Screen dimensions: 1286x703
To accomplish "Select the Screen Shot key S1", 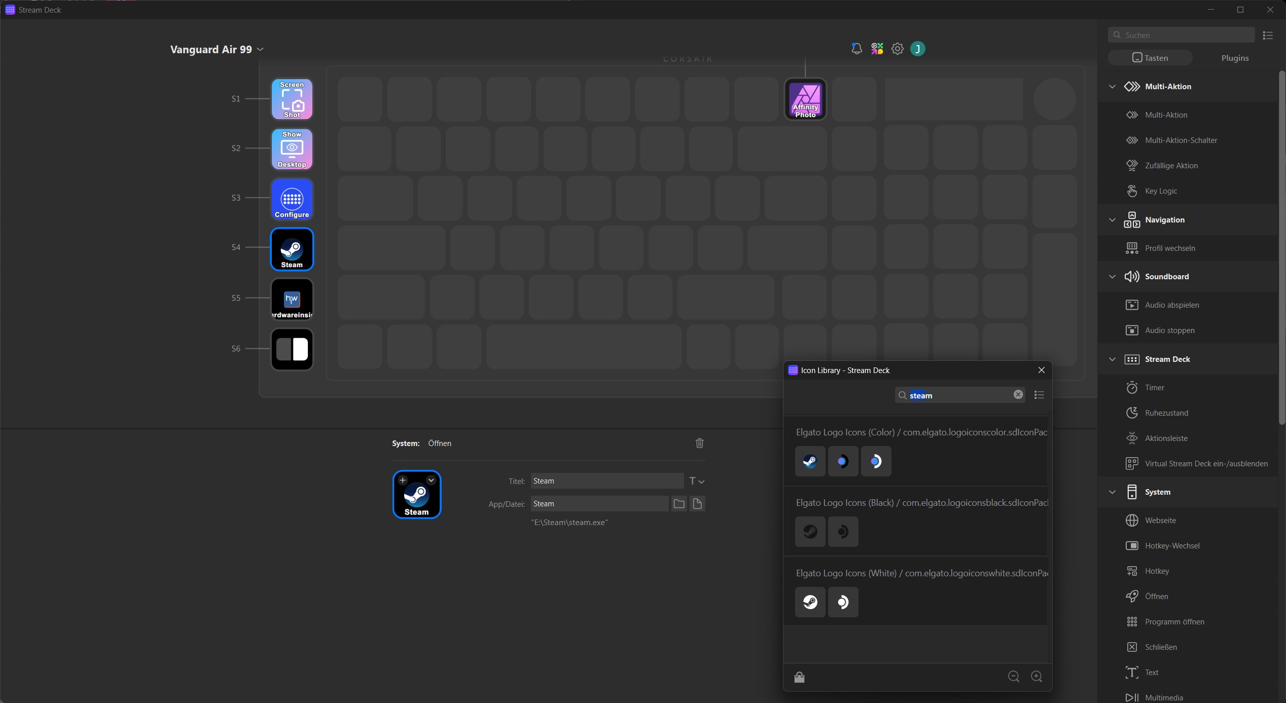I will [292, 99].
